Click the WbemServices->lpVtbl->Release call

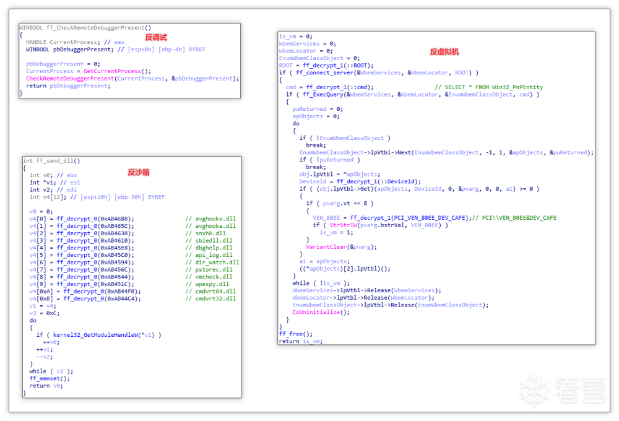(x=366, y=290)
